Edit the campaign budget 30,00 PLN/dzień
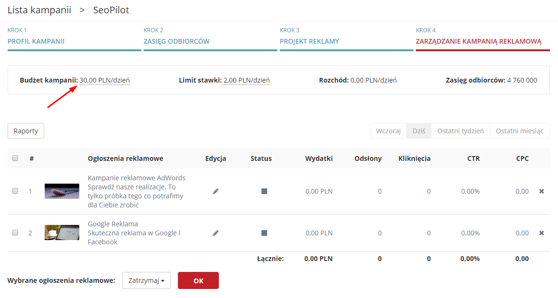This screenshot has width=558, height=298. point(105,80)
